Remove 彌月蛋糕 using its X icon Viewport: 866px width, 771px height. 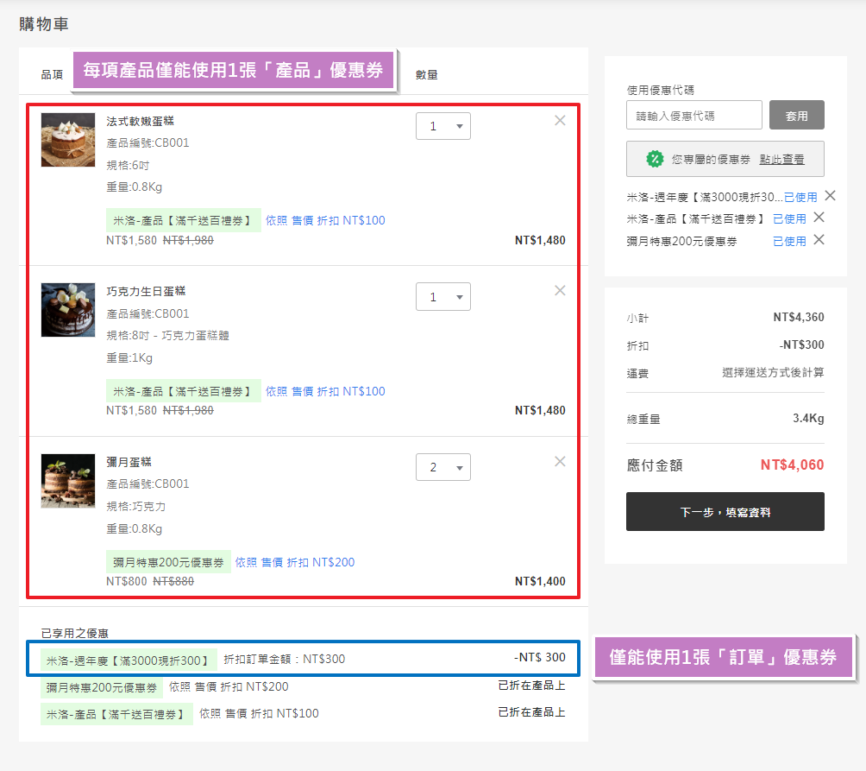click(x=559, y=462)
